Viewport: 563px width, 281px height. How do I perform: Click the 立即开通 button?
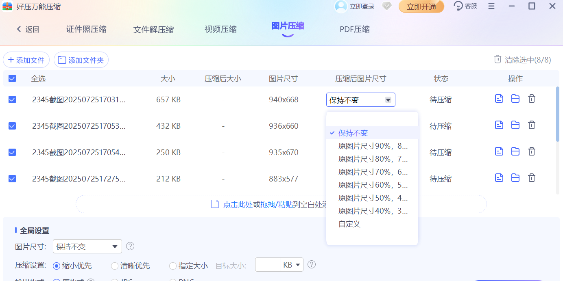point(421,6)
